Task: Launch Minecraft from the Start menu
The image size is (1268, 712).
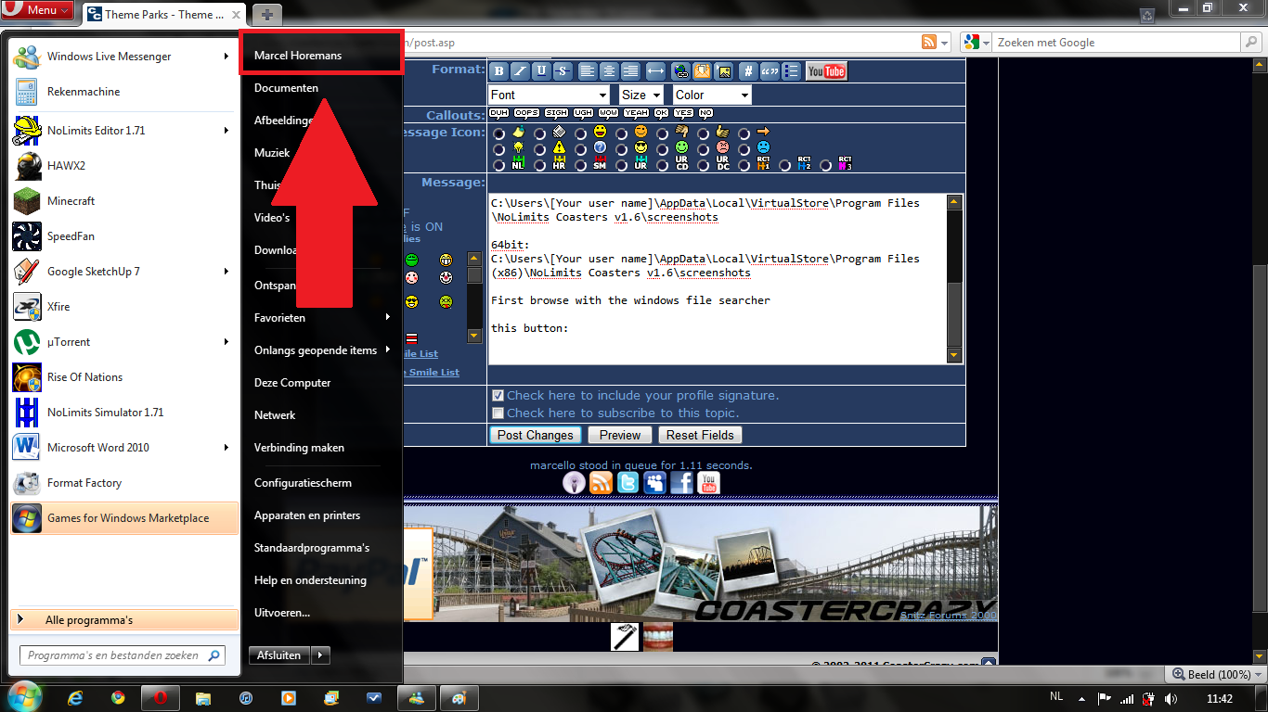Action: pyautogui.click(x=123, y=201)
